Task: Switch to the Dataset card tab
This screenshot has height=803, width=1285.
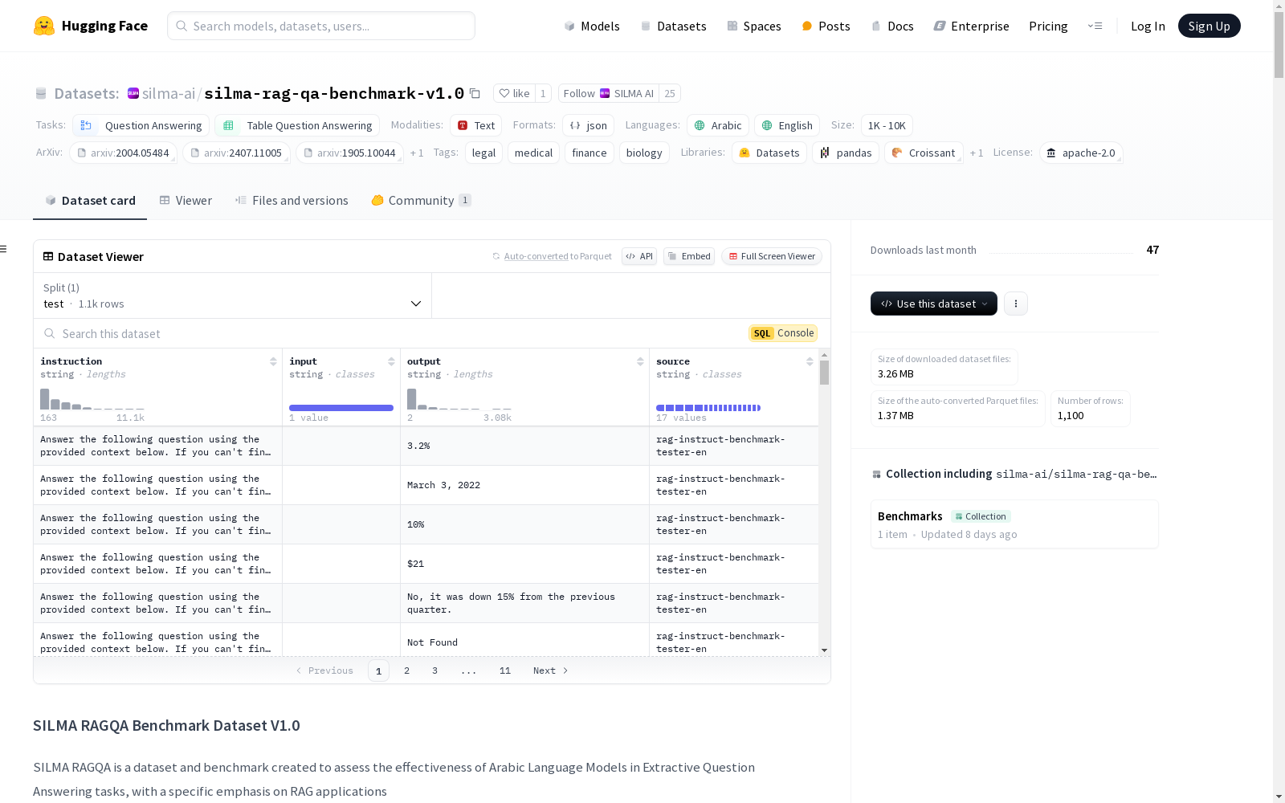Action: 90,200
